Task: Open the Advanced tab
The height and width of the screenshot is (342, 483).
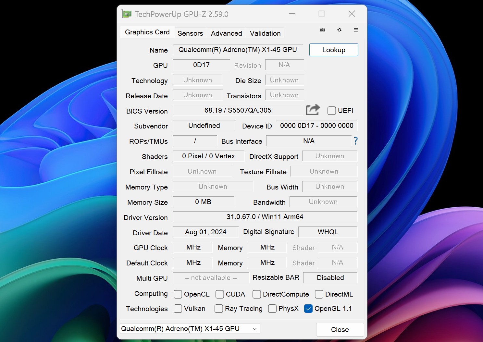Action: [x=226, y=33]
